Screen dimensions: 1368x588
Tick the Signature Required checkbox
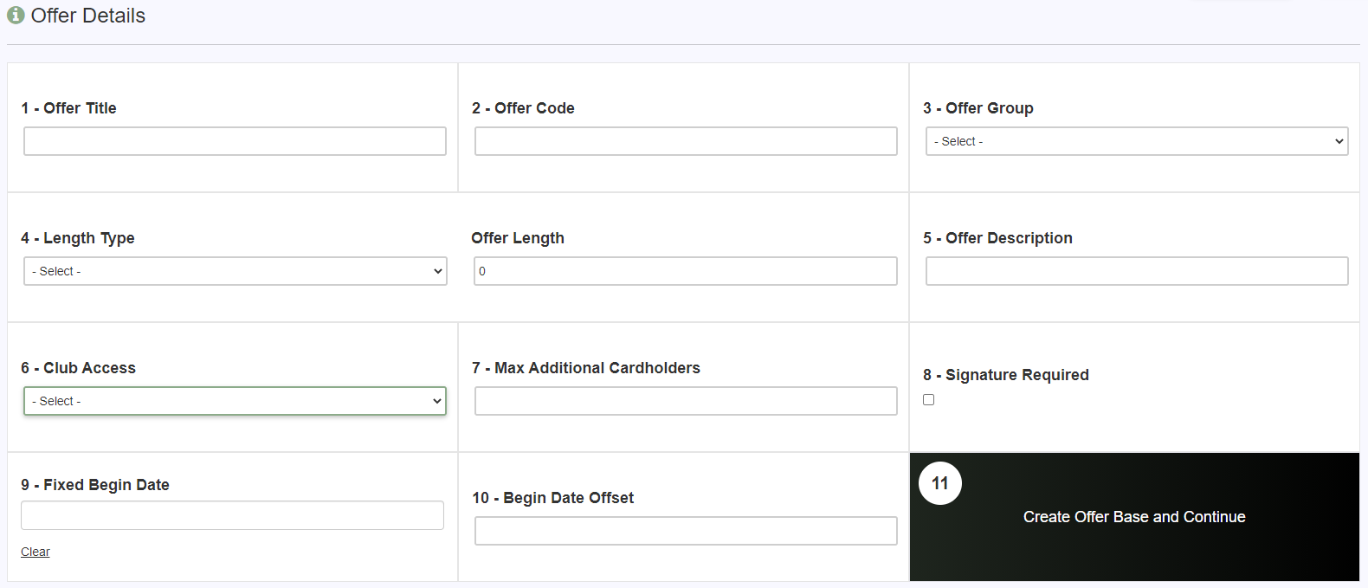pos(929,400)
